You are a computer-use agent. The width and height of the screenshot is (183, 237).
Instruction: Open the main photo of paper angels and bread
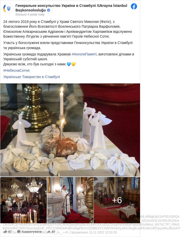tap(70, 130)
